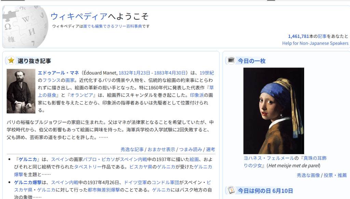Click the 4月30日 date link

pyautogui.click(x=177, y=73)
